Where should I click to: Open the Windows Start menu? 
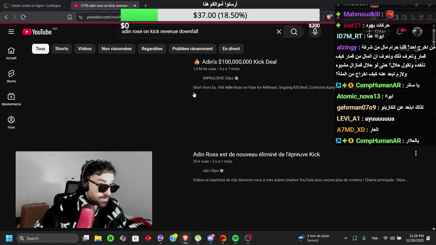(x=9, y=238)
